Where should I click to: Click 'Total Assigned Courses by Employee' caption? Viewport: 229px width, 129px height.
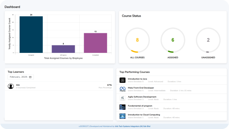[x=63, y=58]
